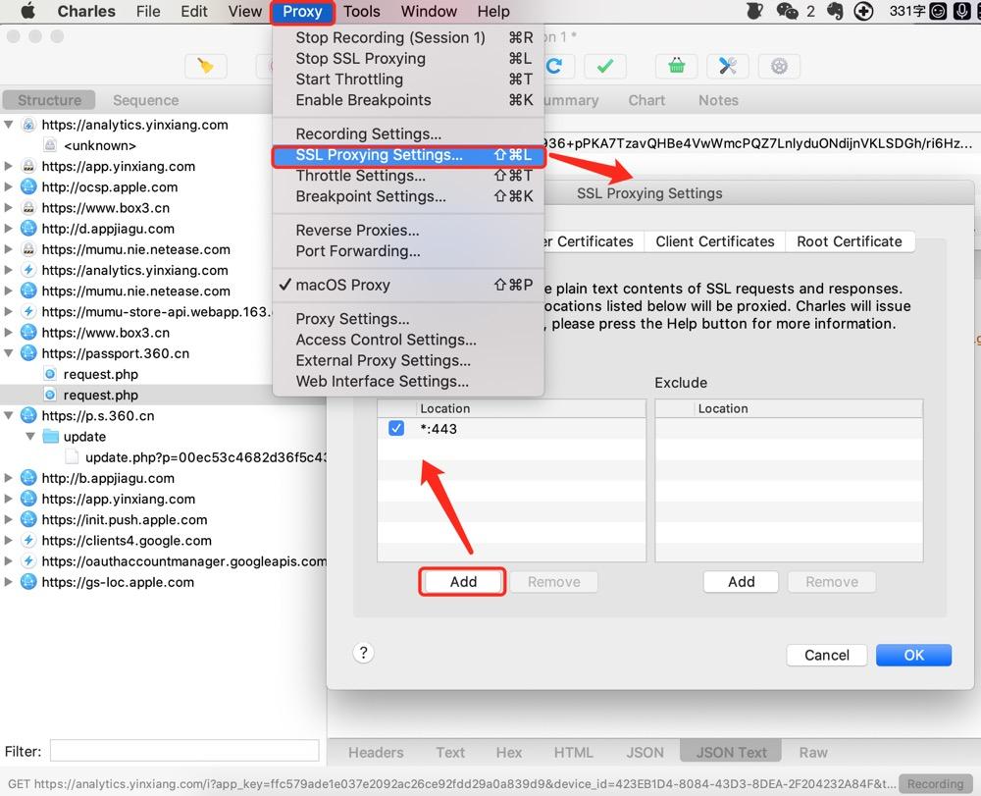
Task: Open the tools wrench toolbar icon
Action: 728,66
